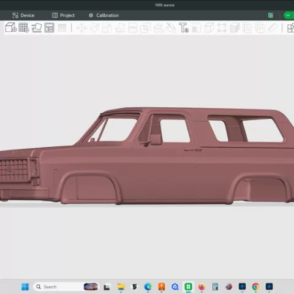Click the search highlight image in taskbar

click(91, 287)
